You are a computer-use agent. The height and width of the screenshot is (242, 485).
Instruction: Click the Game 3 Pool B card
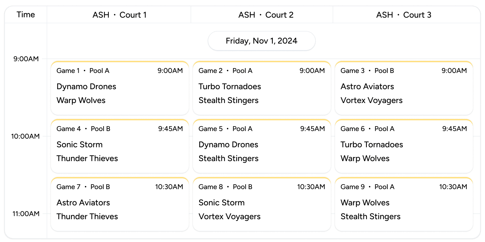[x=404, y=87]
